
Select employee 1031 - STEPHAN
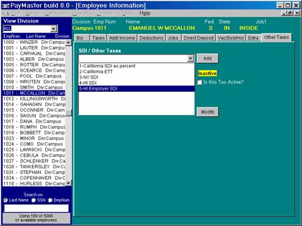click(34, 172)
